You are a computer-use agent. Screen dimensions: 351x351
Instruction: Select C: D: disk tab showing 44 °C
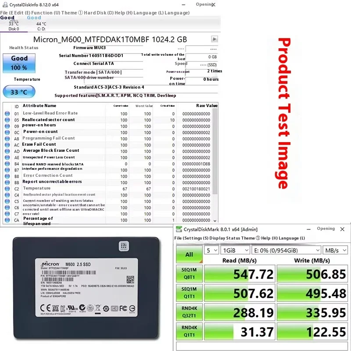pyautogui.click(x=41, y=24)
